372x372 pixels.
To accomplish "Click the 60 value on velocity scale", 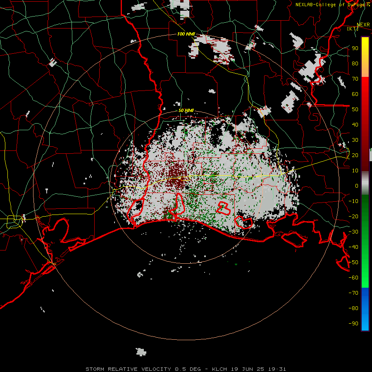I will (x=355, y=94).
